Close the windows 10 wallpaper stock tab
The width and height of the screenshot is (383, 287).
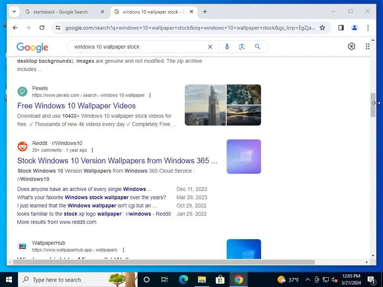(x=191, y=12)
